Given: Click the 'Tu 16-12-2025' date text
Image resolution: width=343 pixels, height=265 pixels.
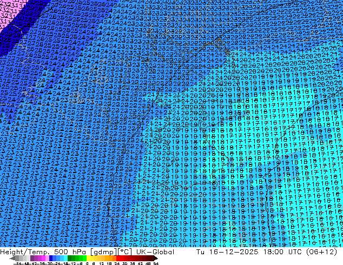Looking at the screenshot, I should tap(227, 252).
